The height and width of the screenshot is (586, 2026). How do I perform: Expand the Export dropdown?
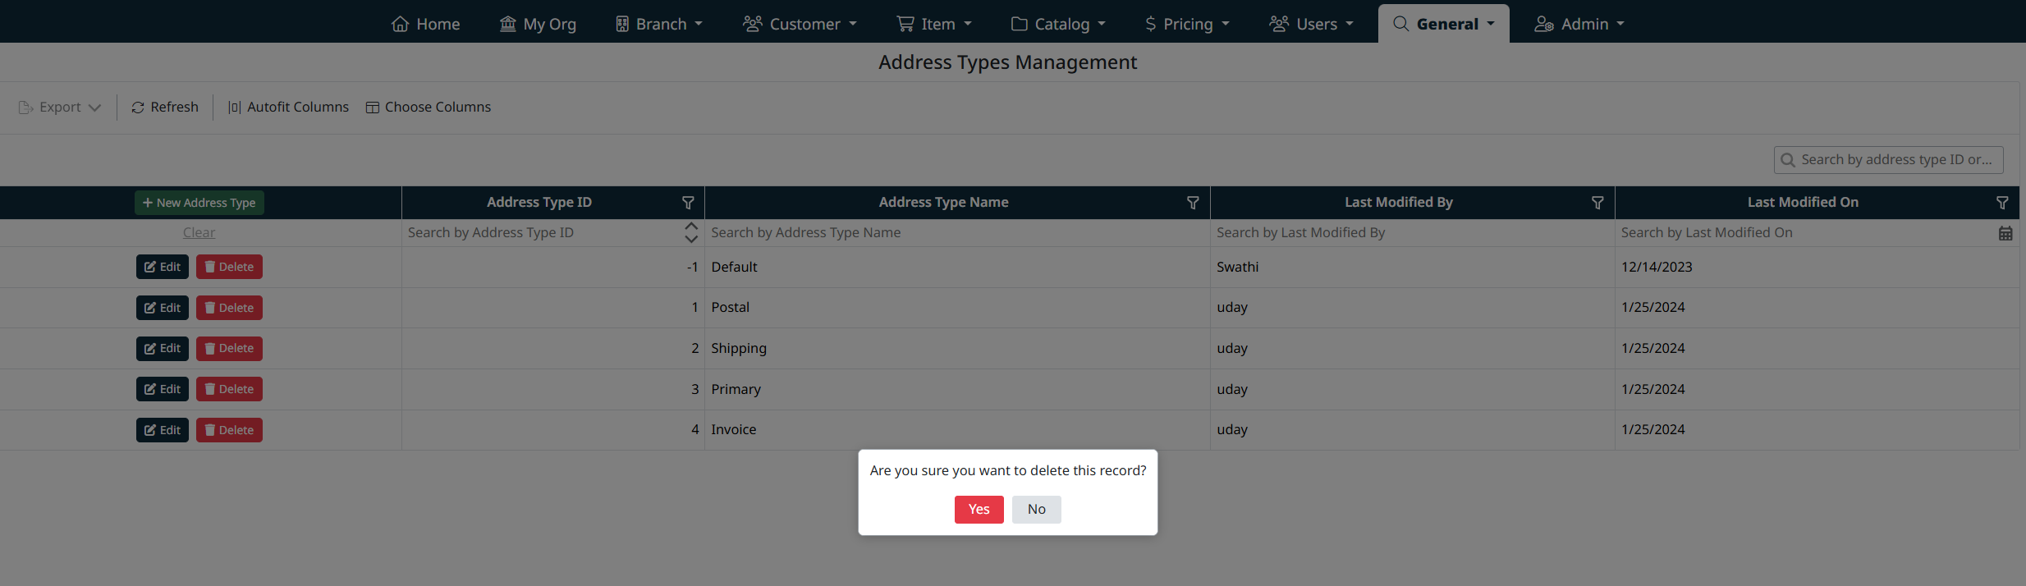click(x=60, y=108)
